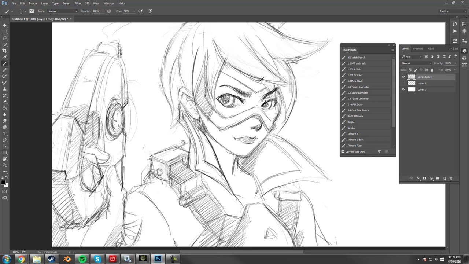
Task: Open the Kind layer filter dropdown
Action: 411,56
